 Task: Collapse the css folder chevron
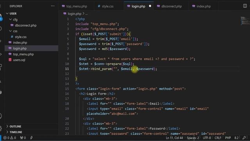click(x=11, y=31)
